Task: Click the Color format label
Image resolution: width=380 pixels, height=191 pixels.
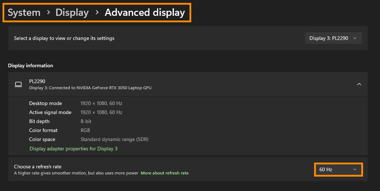Action: (x=43, y=130)
